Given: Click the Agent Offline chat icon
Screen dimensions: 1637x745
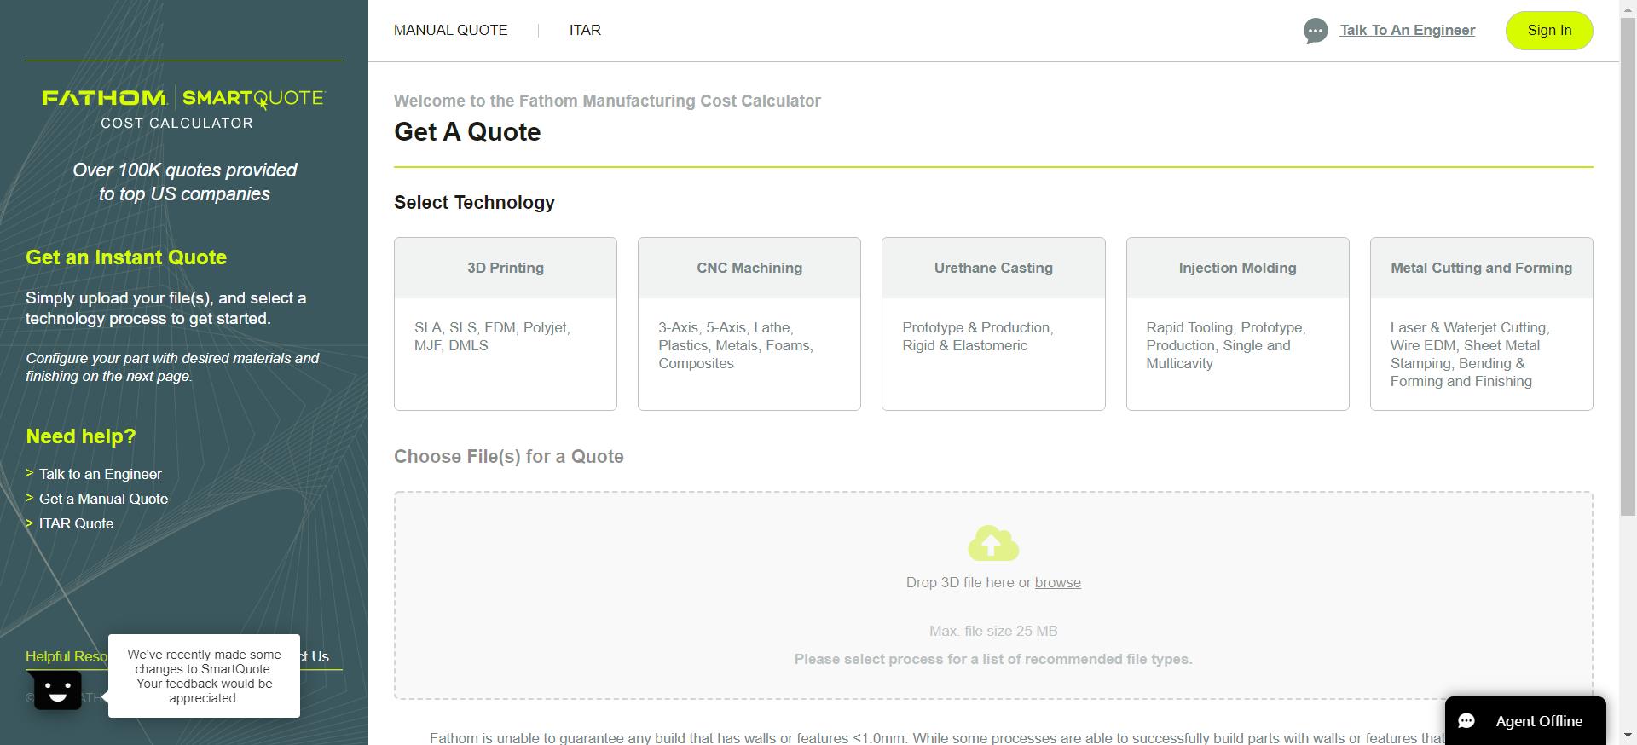Looking at the screenshot, I should pos(1466,721).
